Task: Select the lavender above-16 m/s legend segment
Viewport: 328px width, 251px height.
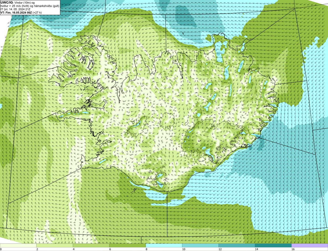Action: (310, 245)
